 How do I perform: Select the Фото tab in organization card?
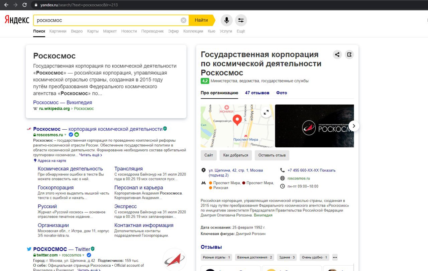[x=282, y=93]
